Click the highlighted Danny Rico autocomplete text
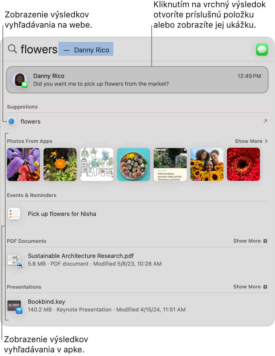Viewport: 275px width, 356px height. (86, 49)
